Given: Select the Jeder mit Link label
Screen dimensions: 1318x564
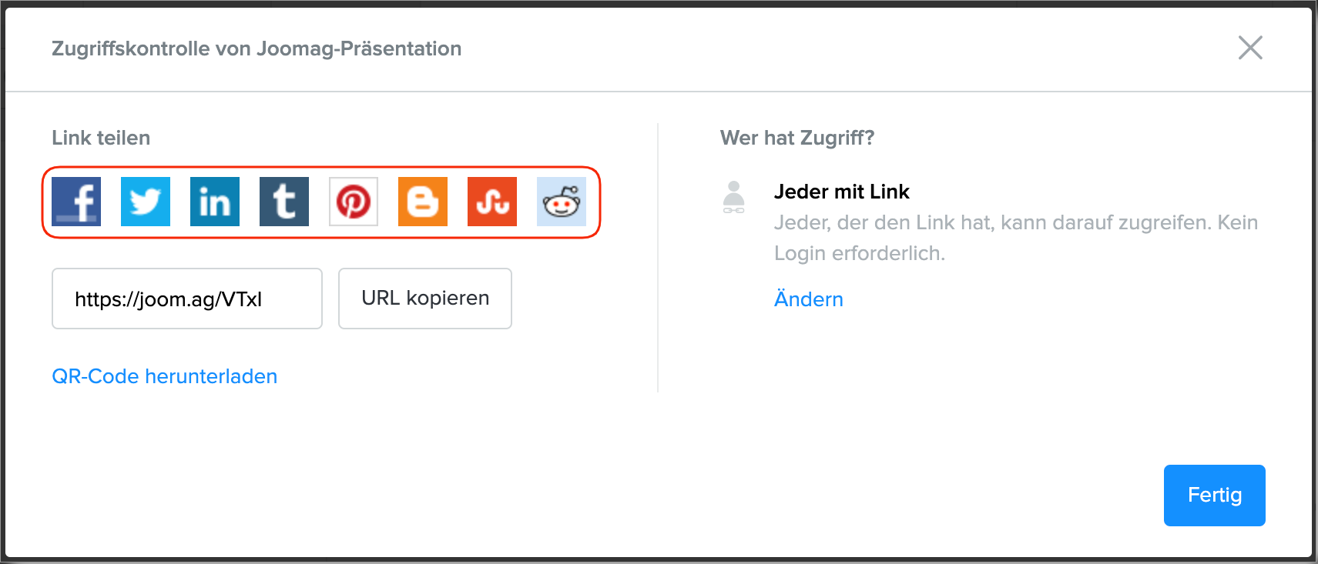Looking at the screenshot, I should pos(842,192).
